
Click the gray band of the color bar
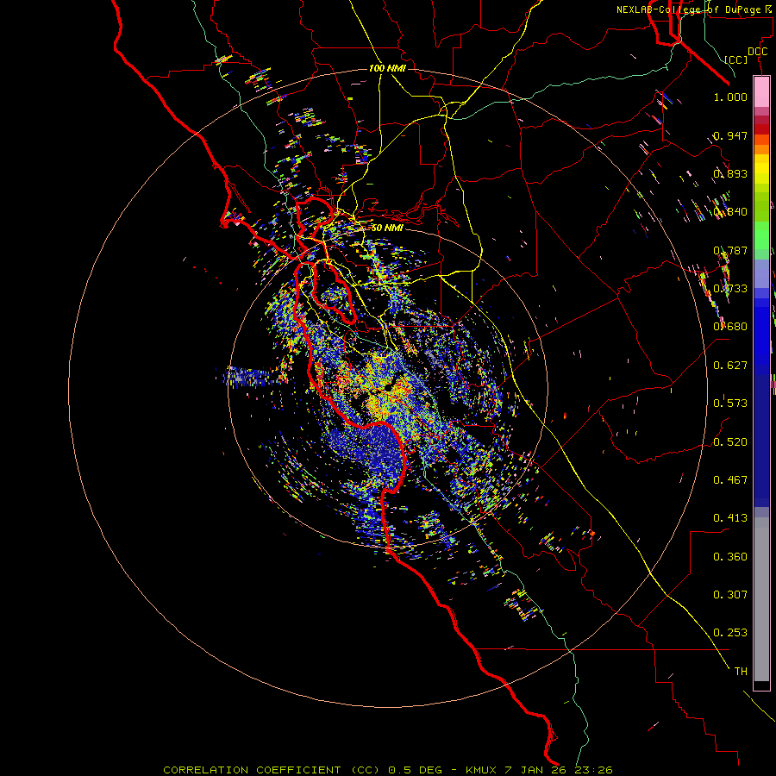click(x=761, y=599)
